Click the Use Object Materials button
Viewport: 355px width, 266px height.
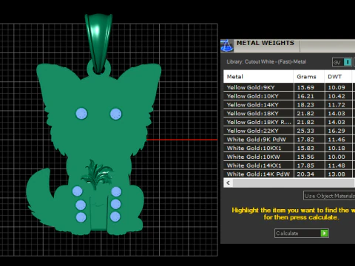[x=329, y=196]
